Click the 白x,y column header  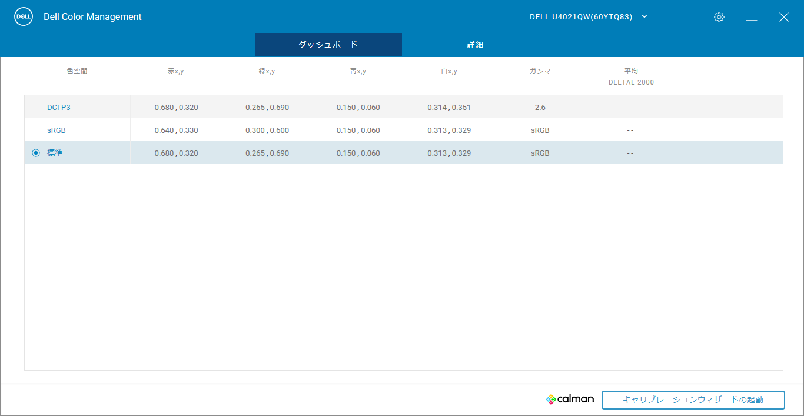(x=449, y=71)
